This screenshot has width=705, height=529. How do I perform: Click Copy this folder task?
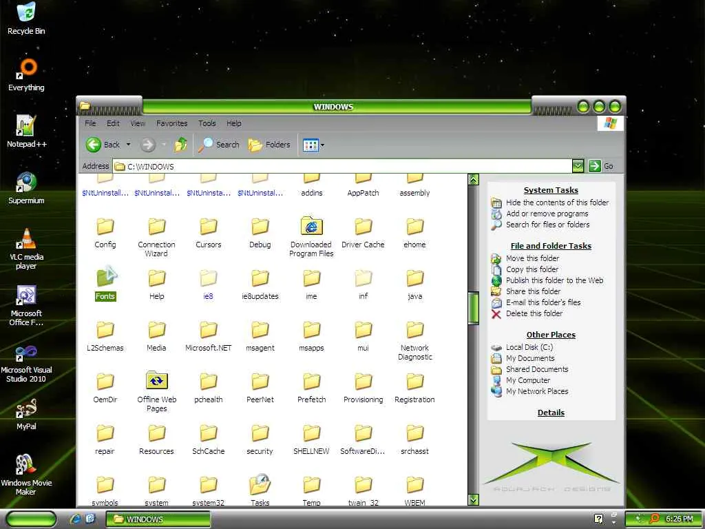532,269
